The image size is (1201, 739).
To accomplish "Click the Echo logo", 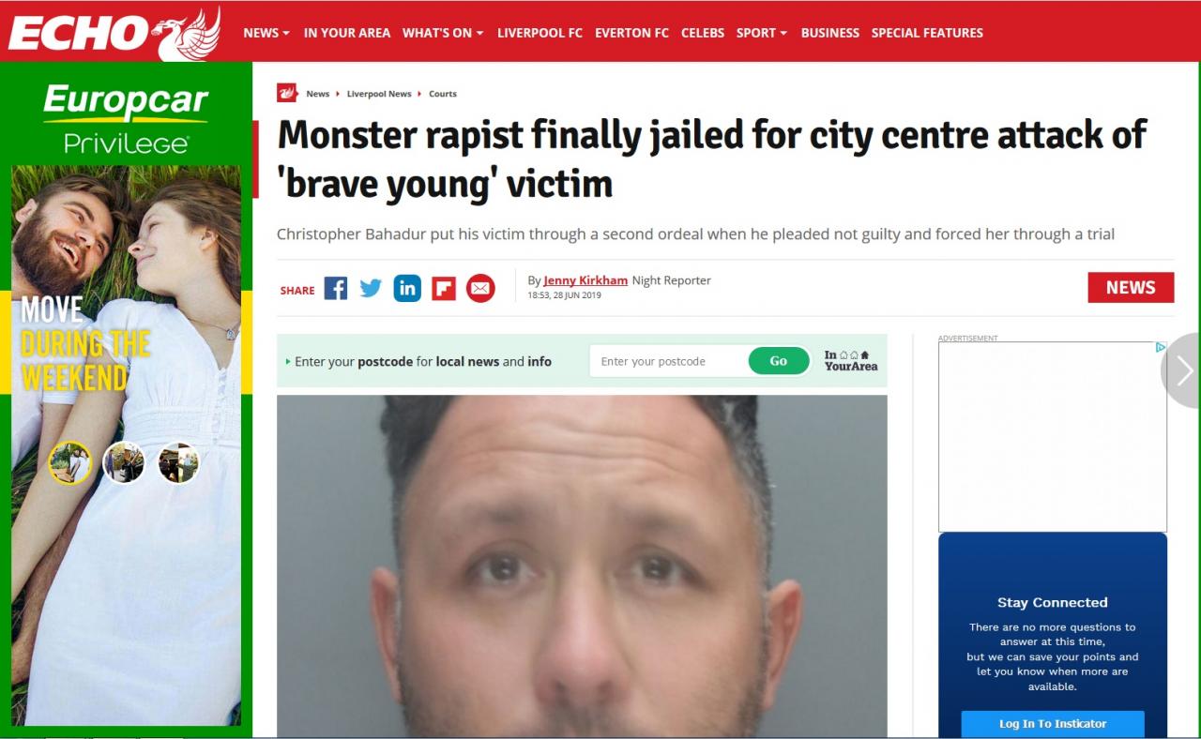I will click(114, 33).
